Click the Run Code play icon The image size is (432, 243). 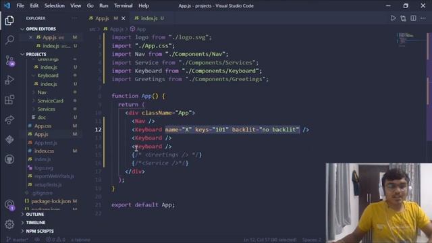click(x=393, y=18)
